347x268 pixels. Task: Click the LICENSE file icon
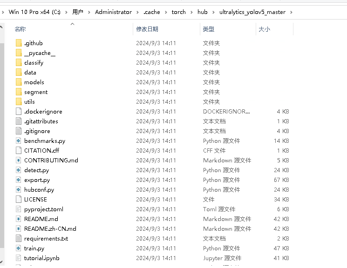point(19,199)
